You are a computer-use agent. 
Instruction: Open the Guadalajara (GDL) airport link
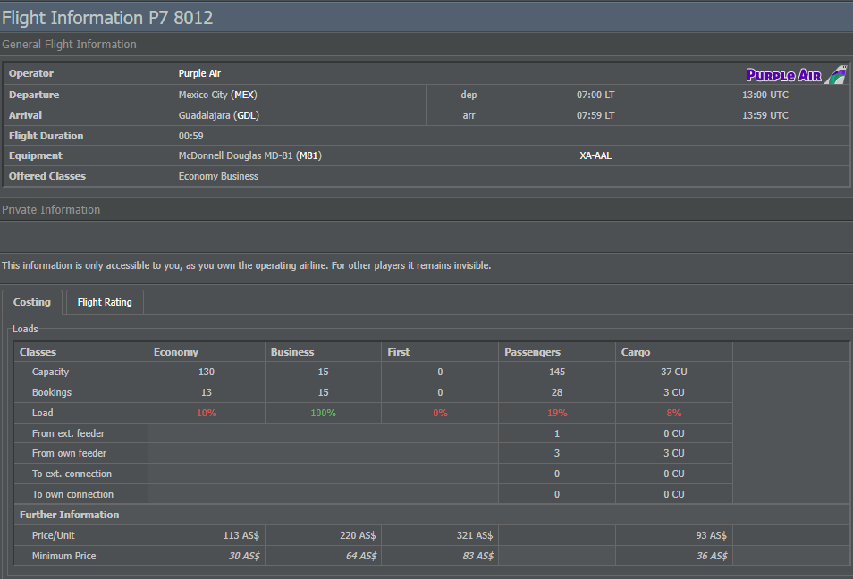(219, 115)
